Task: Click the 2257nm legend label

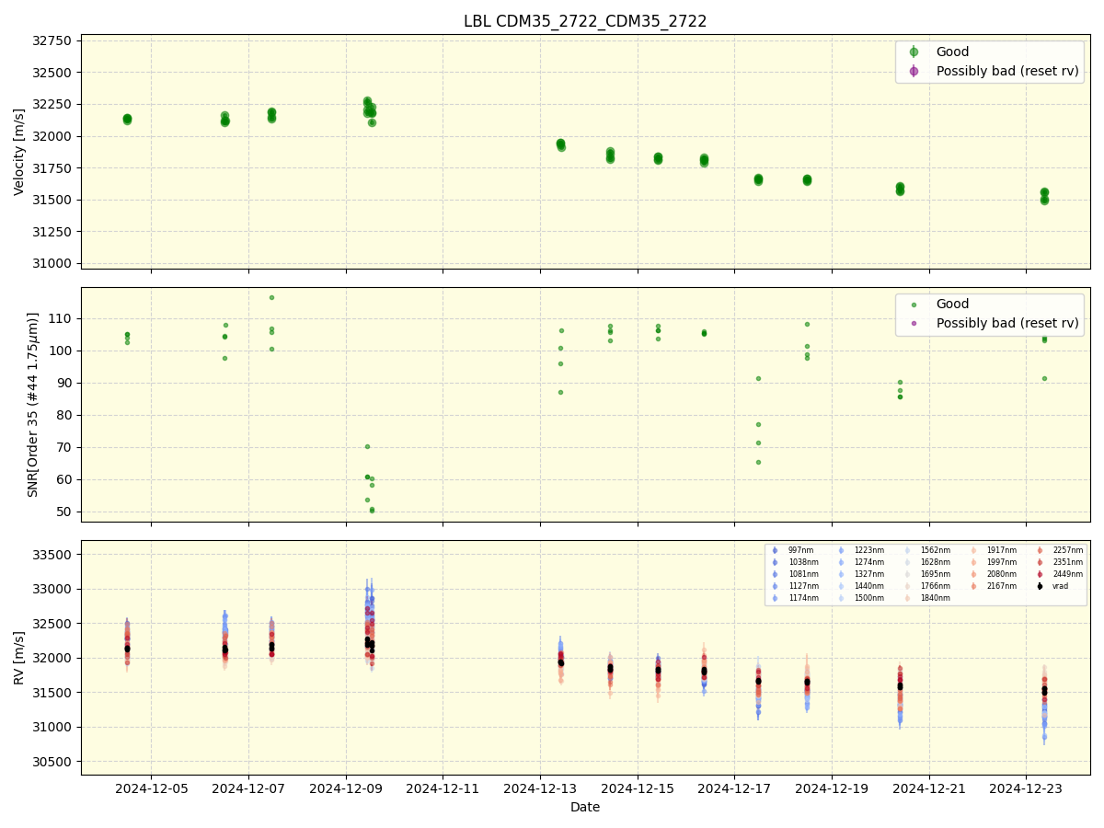Action: [1068, 550]
